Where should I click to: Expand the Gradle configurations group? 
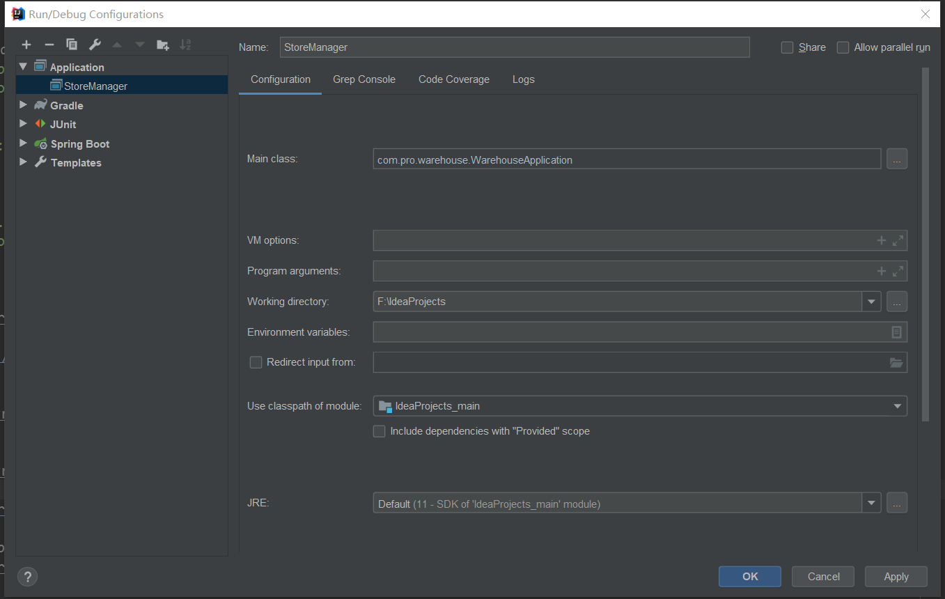(x=23, y=104)
